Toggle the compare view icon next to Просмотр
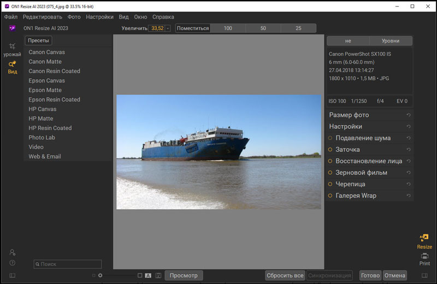The width and height of the screenshot is (437, 284). pyautogui.click(x=158, y=275)
